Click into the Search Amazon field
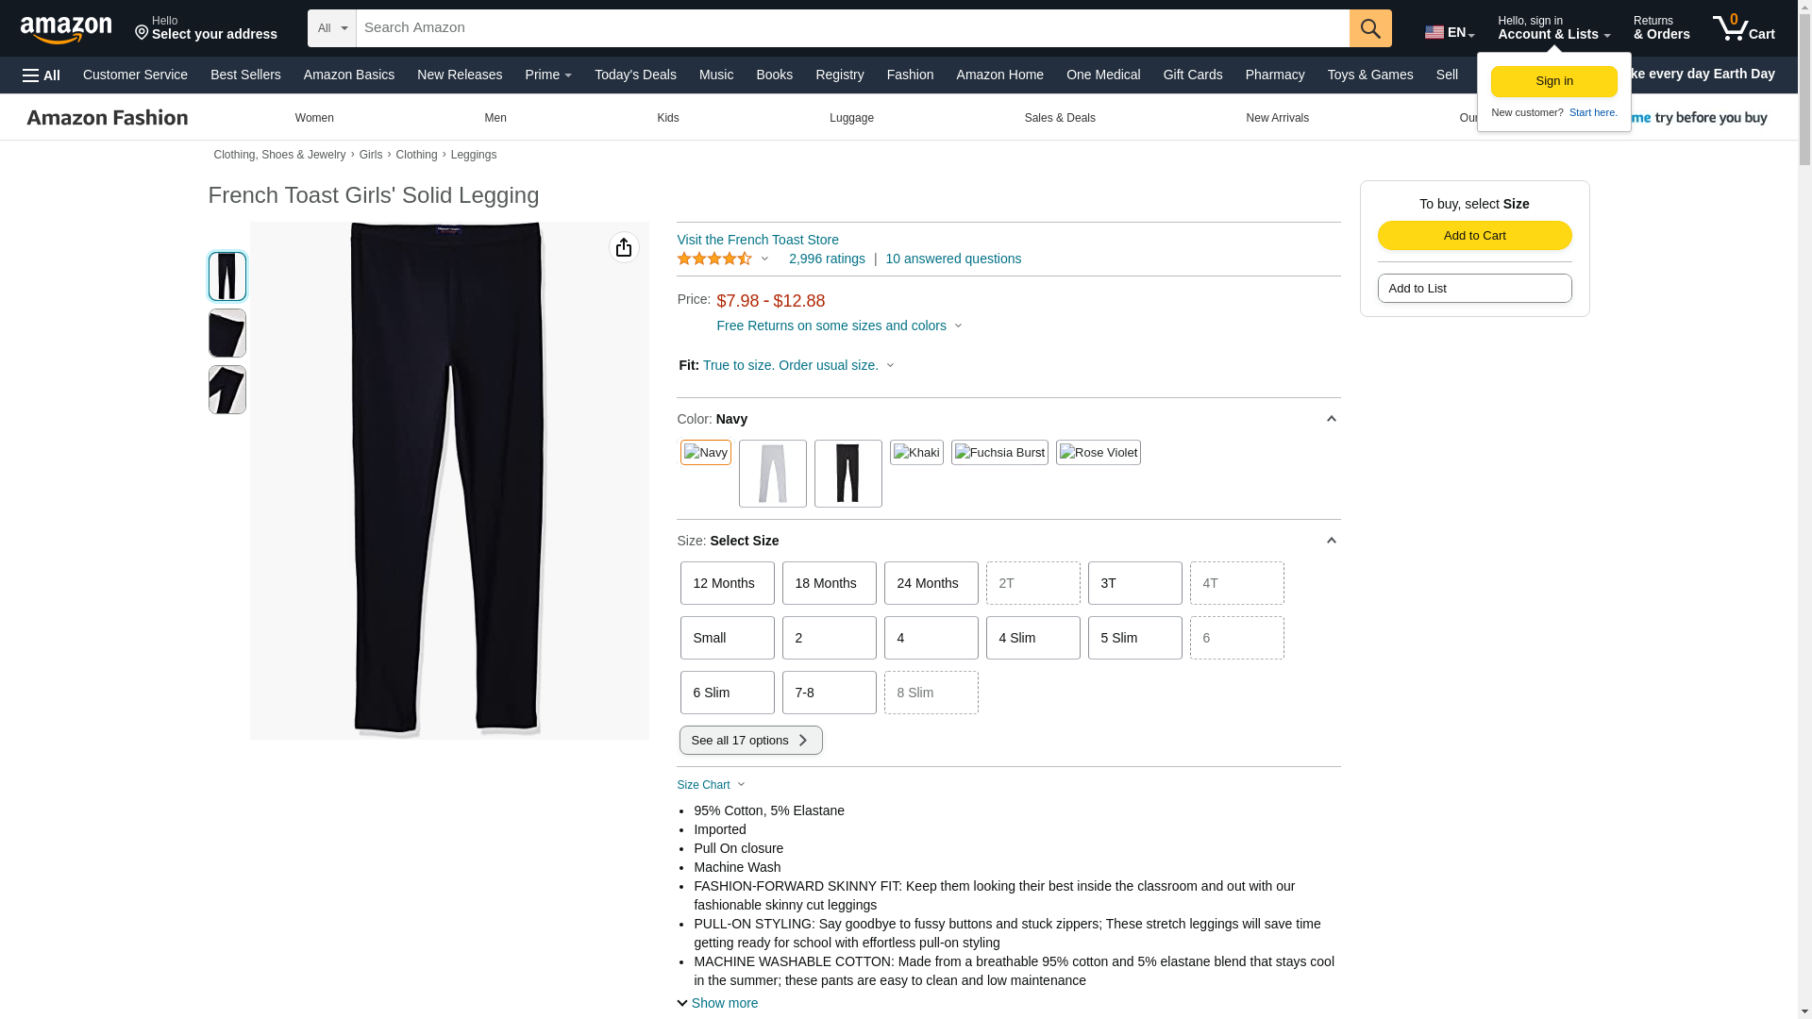Image resolution: width=1812 pixels, height=1019 pixels. point(853,28)
